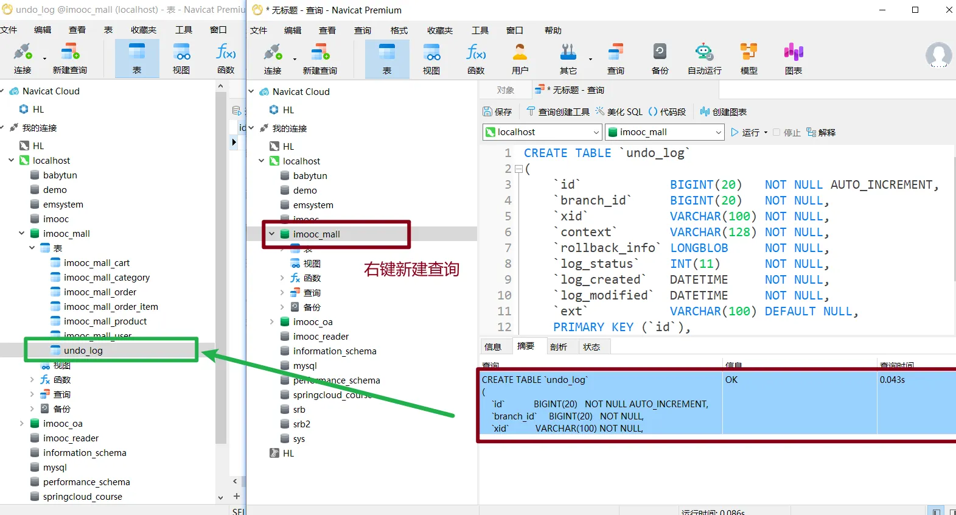Image resolution: width=956 pixels, height=515 pixels.
Task: Open the imooc_mall database dropdown in query editor
Action: (665, 132)
